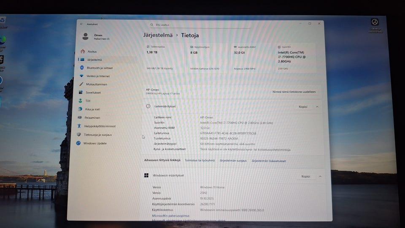Click the Windows 11 Home version text
This screenshot has width=405, height=228.
tap(212, 187)
